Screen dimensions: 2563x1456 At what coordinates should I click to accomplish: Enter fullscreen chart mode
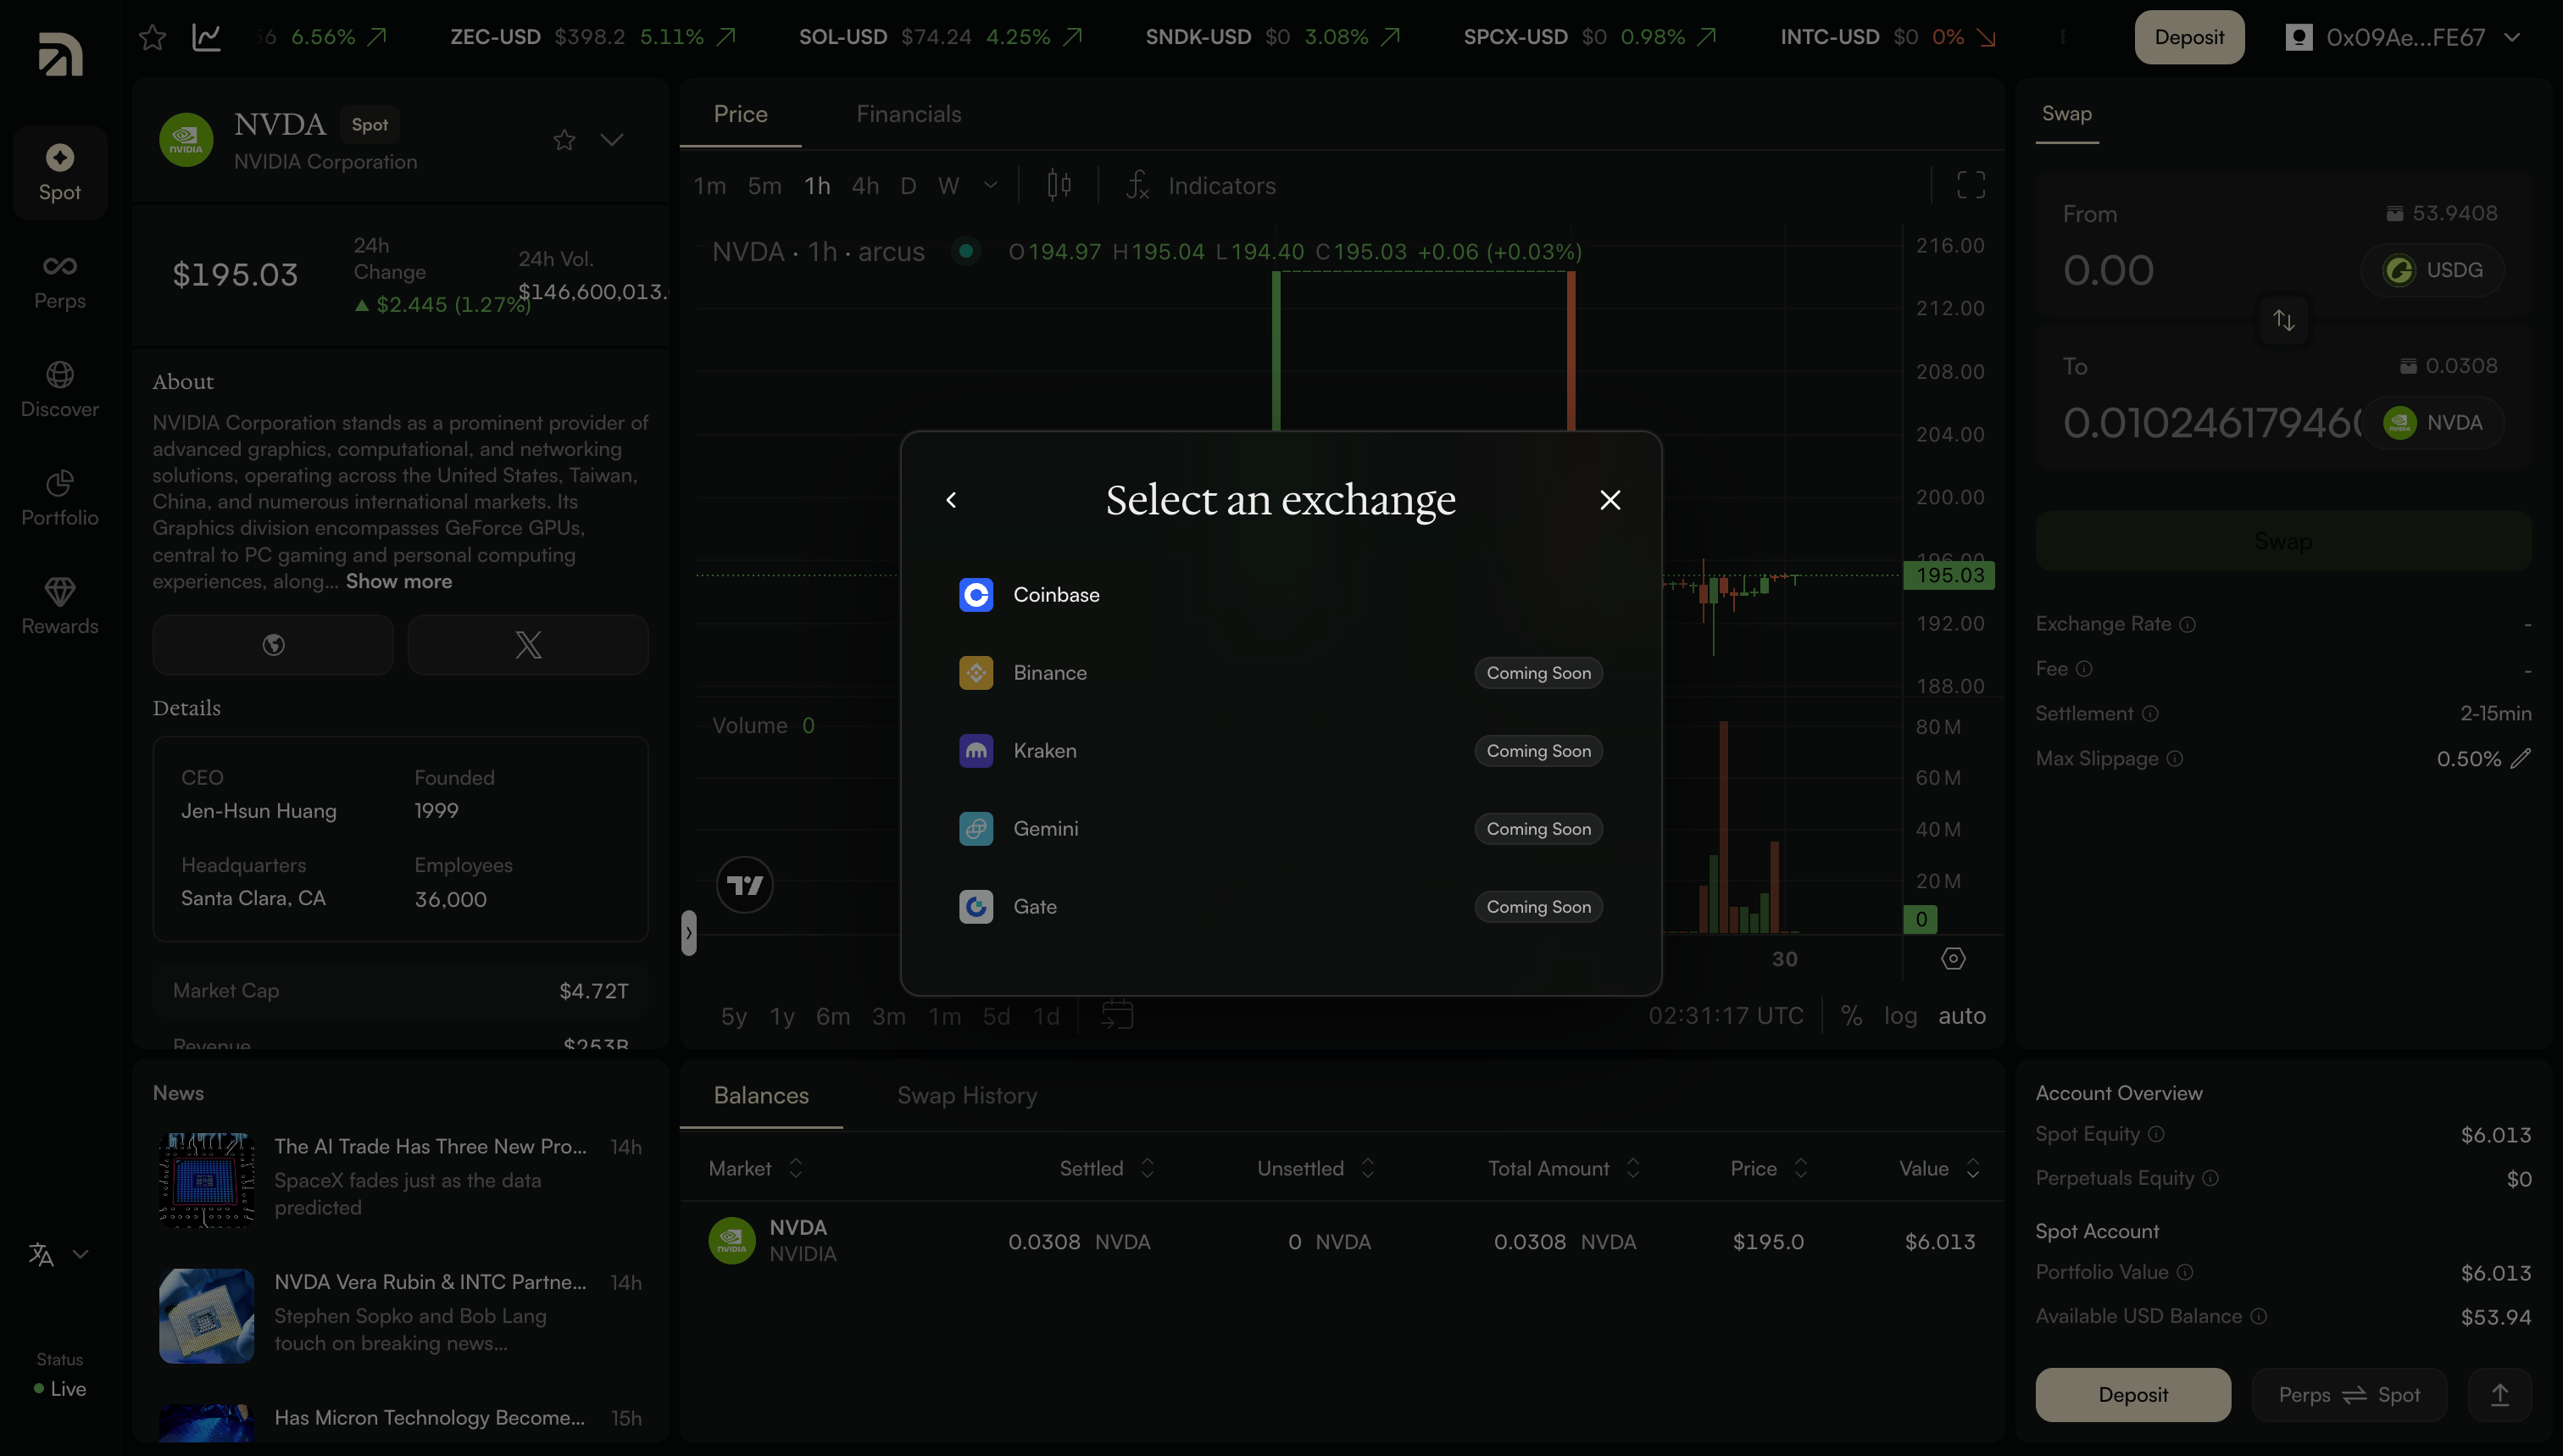click(1970, 185)
